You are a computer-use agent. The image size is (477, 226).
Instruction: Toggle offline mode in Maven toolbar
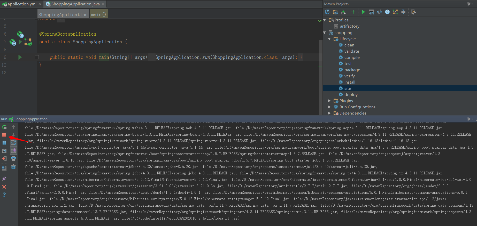[x=379, y=12]
